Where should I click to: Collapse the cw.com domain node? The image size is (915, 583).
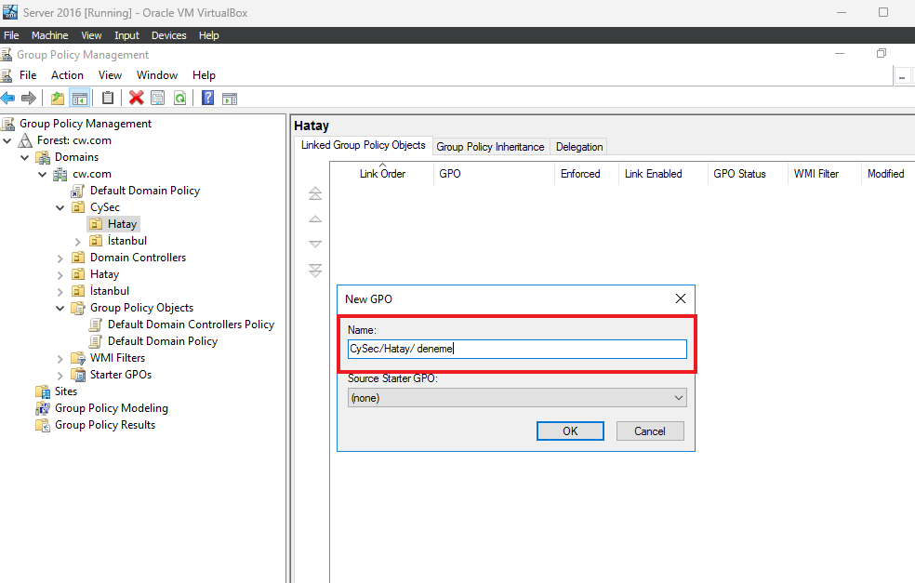pos(42,175)
